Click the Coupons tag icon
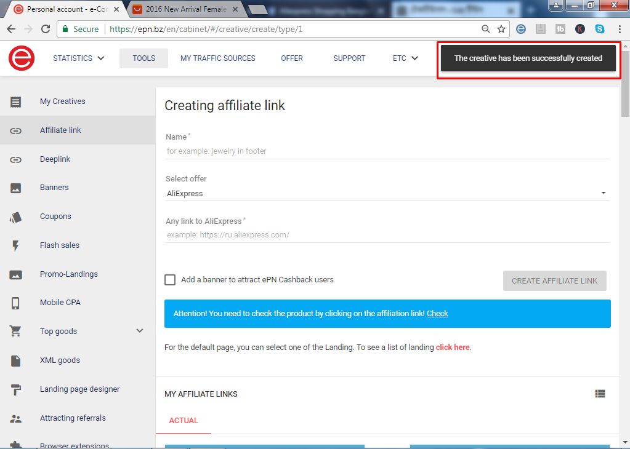 15,217
